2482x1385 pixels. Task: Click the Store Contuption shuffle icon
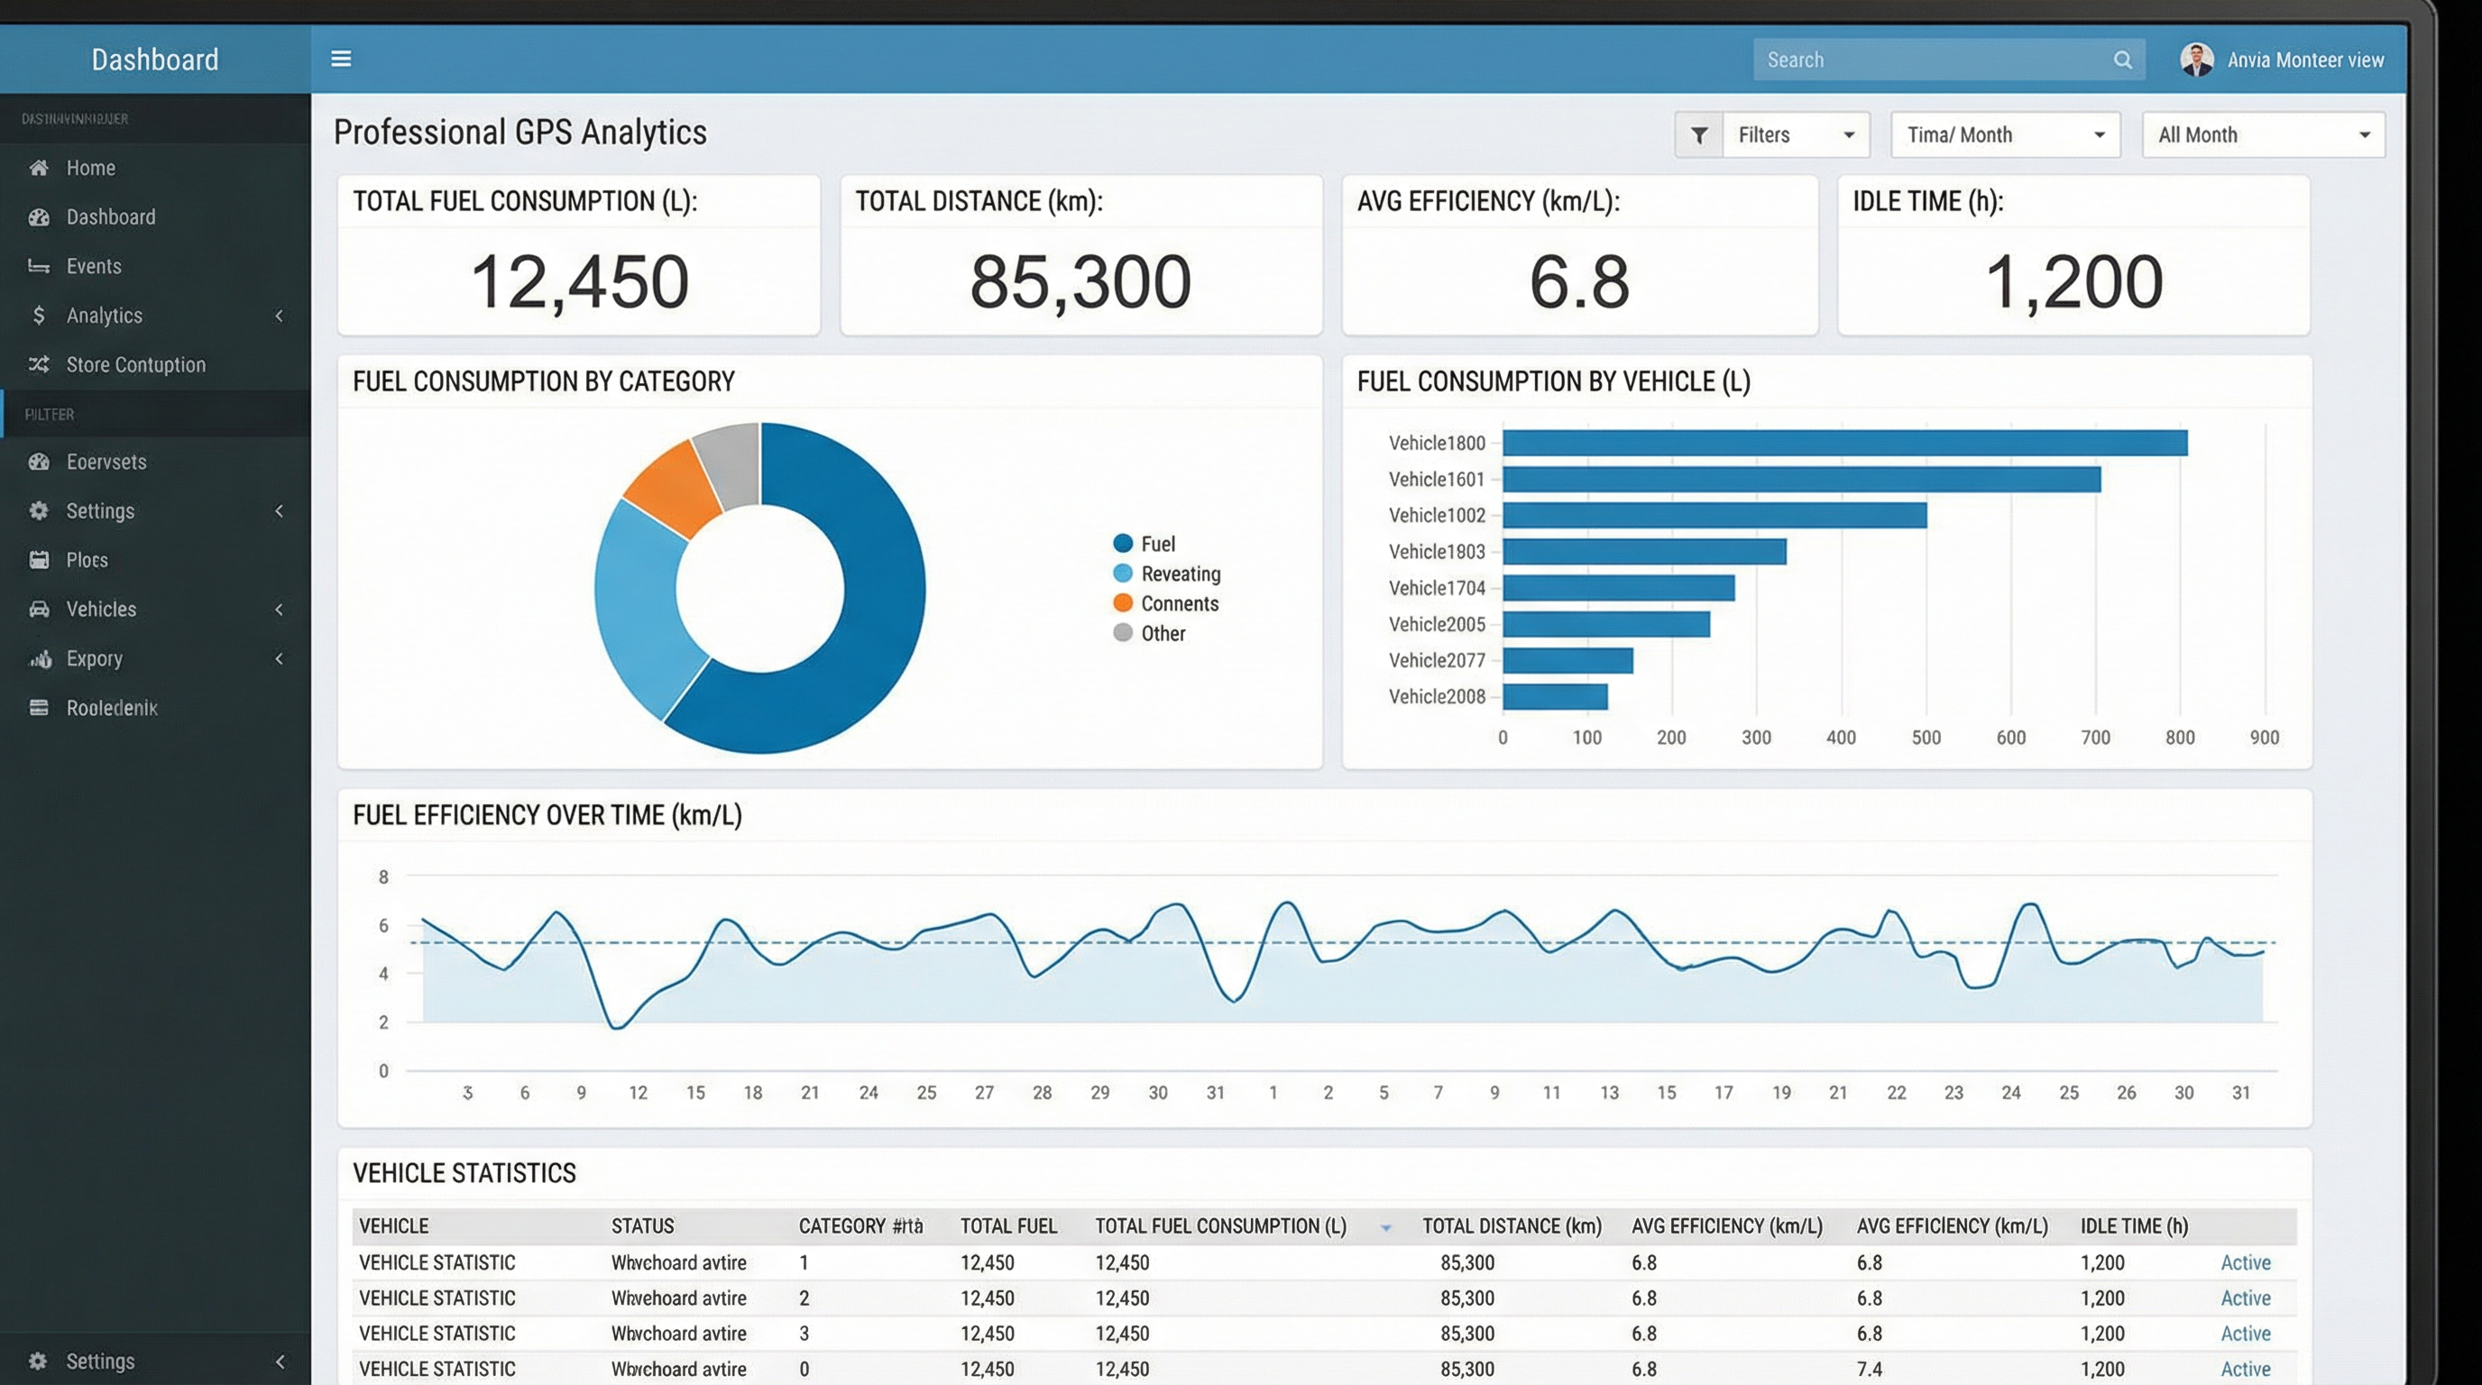click(x=39, y=364)
